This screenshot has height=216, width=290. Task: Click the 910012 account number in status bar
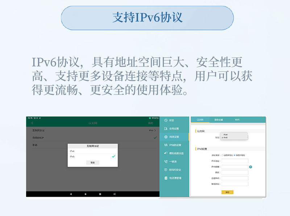tap(155, 118)
